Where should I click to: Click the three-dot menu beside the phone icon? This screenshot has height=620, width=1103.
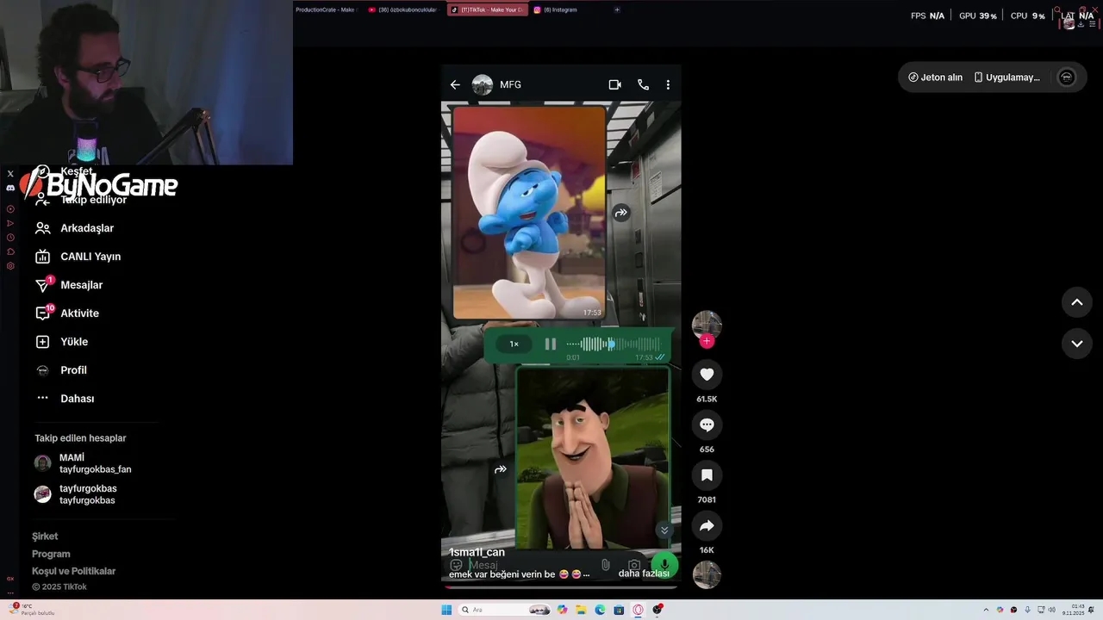[x=668, y=84]
